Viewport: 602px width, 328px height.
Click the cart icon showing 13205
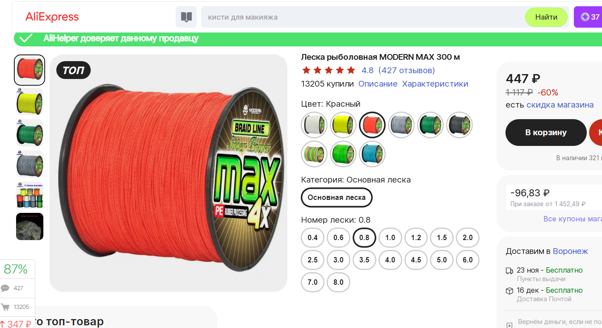coord(5,307)
